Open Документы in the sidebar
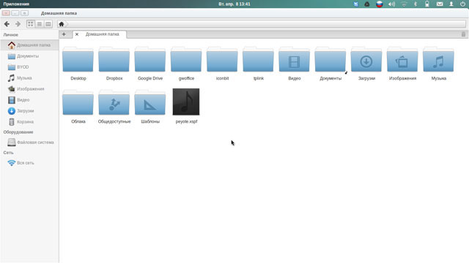Viewport: 469px width, 263px height. coord(29,56)
